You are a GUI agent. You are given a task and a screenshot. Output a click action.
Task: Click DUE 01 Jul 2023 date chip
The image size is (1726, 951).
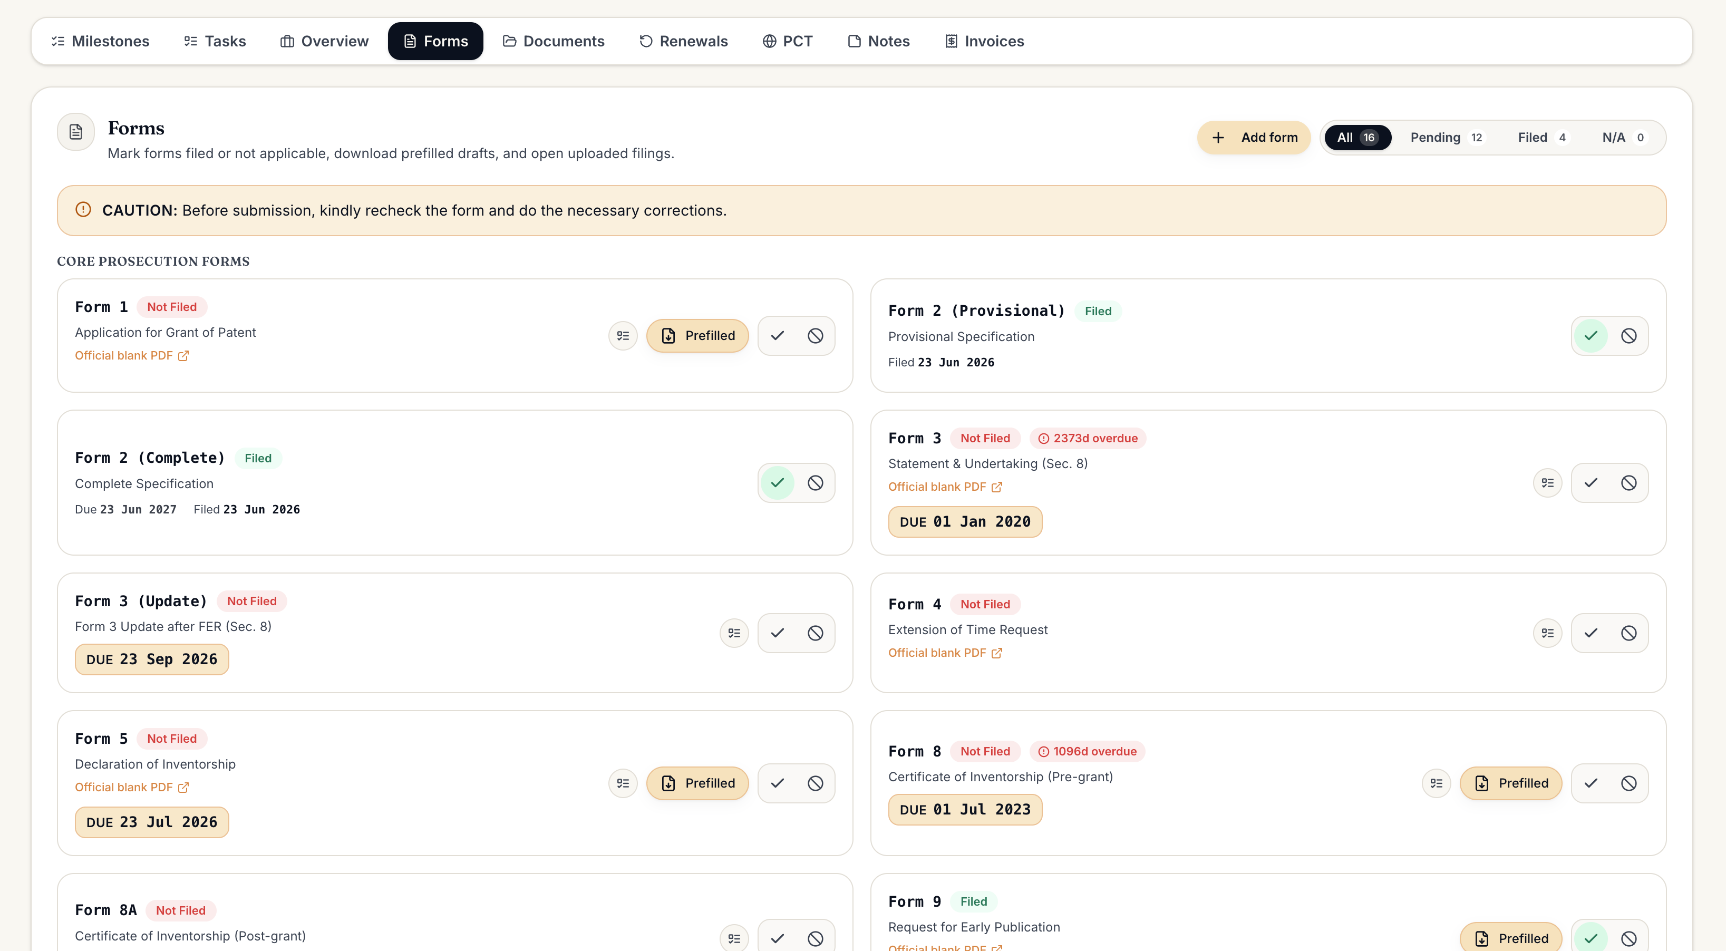965,810
